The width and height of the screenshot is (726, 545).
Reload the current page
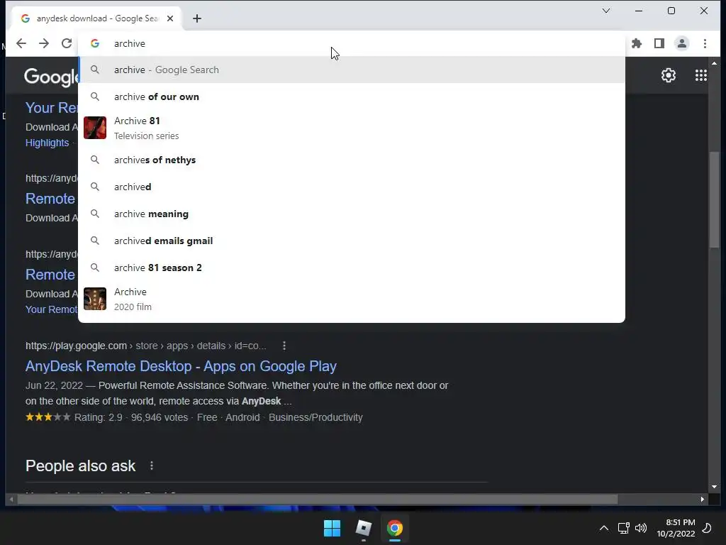pos(67,43)
